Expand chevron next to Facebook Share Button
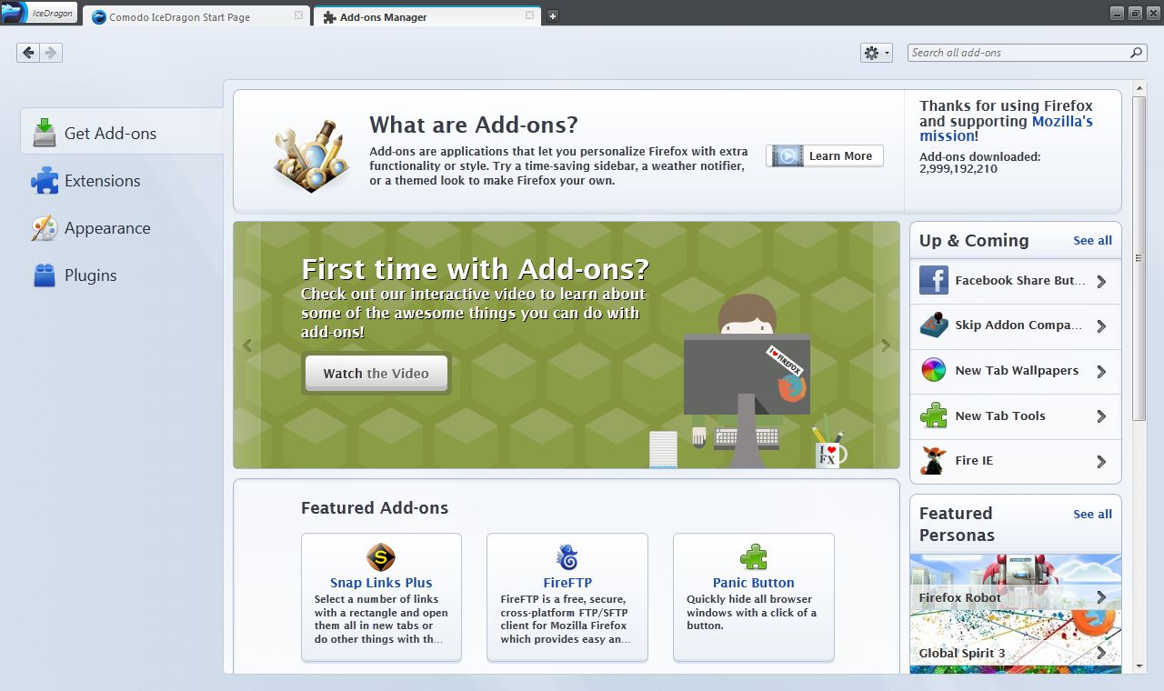Image resolution: width=1164 pixels, height=691 pixels. click(x=1101, y=281)
